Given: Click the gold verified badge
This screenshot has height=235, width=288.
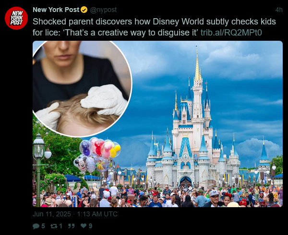Looking at the screenshot, I should tap(84, 10).
